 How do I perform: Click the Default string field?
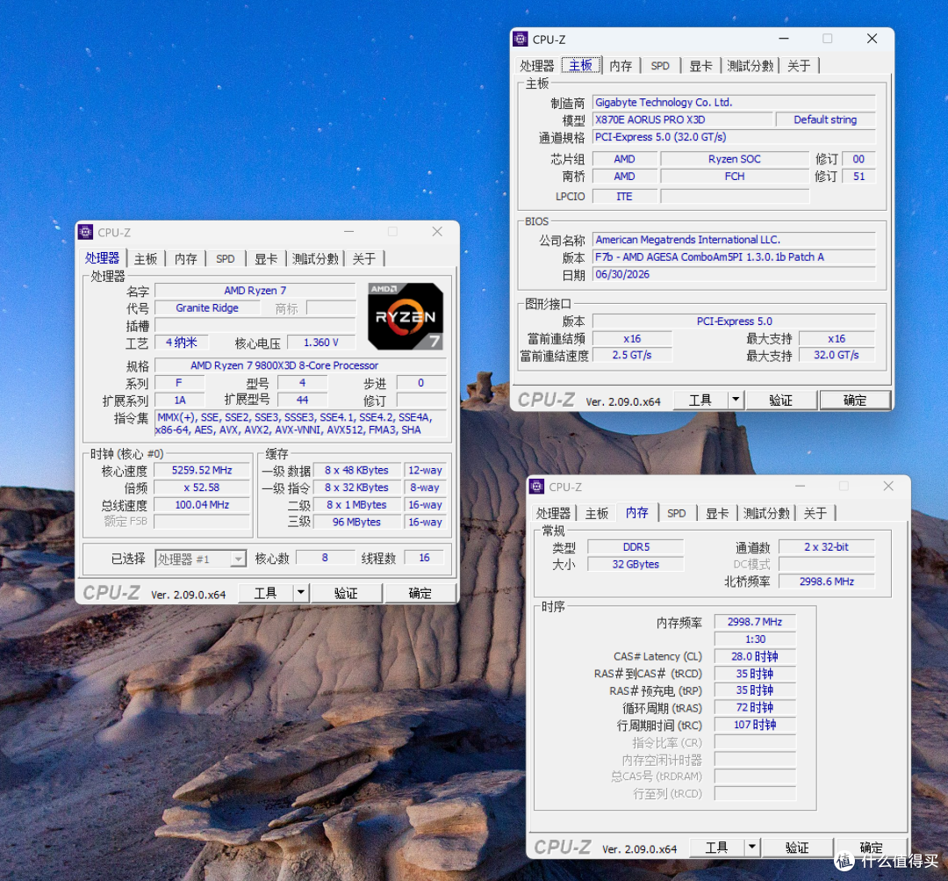[825, 119]
